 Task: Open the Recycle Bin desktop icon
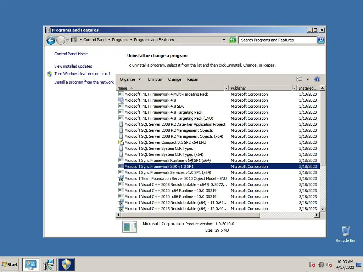(345, 234)
